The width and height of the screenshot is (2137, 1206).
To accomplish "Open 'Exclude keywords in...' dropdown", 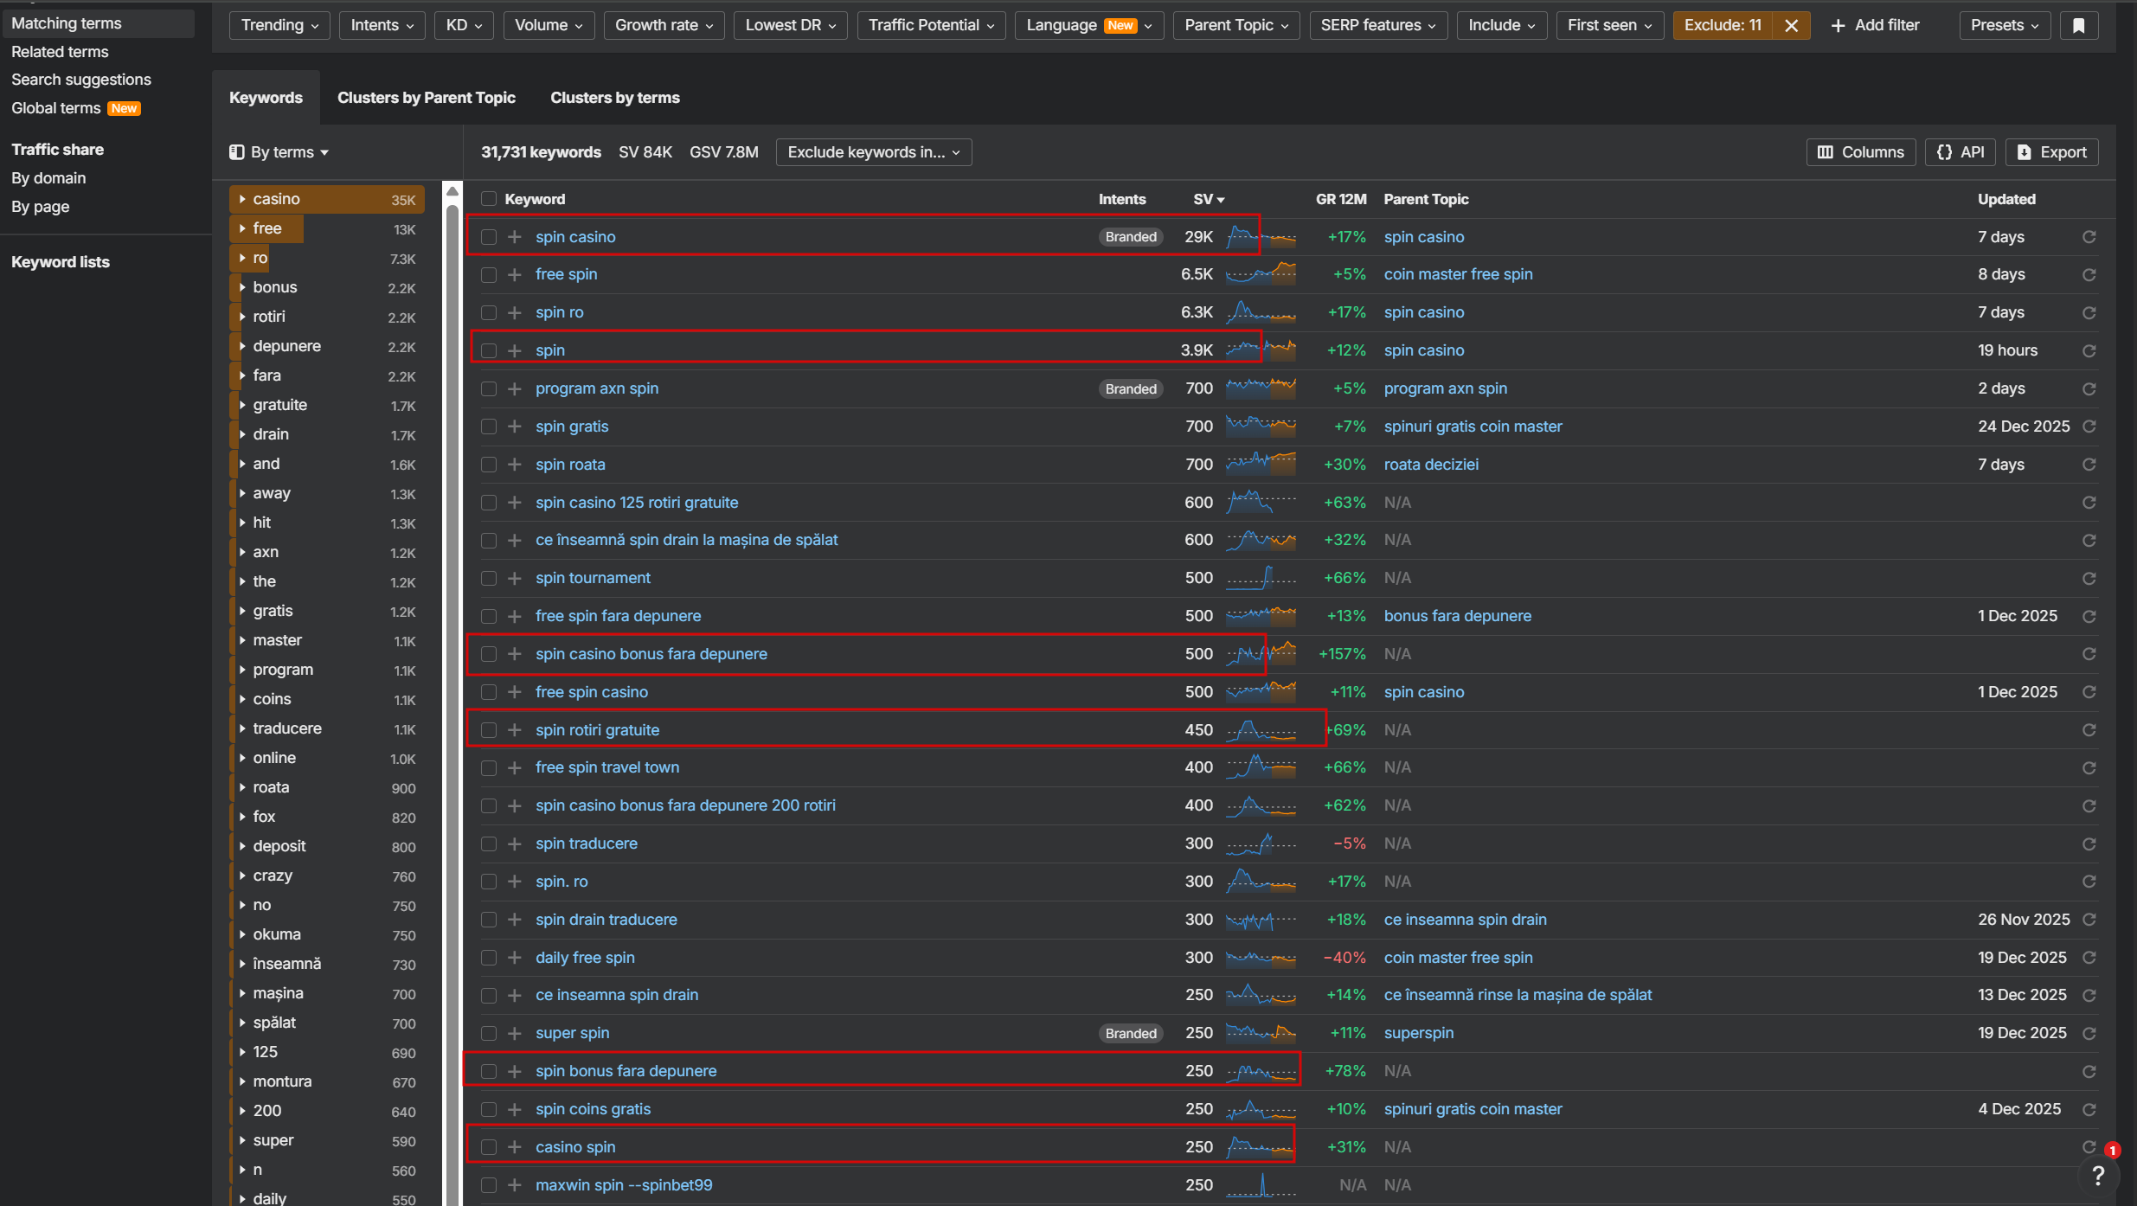I will pos(873,152).
